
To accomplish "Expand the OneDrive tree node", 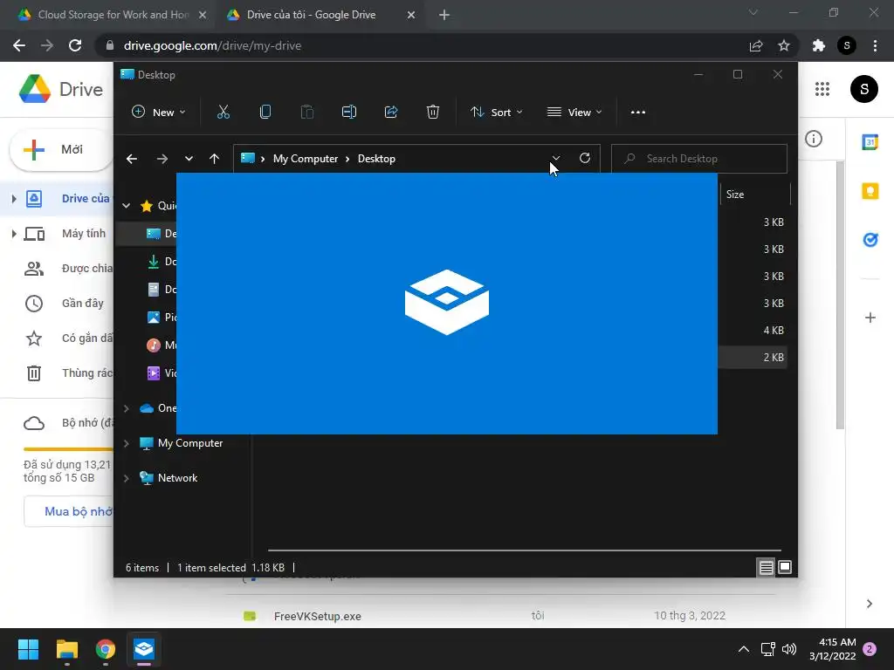I will click(x=127, y=408).
